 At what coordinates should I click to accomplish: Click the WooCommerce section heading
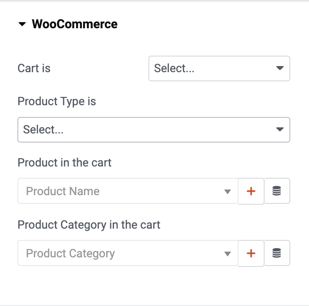click(x=75, y=24)
